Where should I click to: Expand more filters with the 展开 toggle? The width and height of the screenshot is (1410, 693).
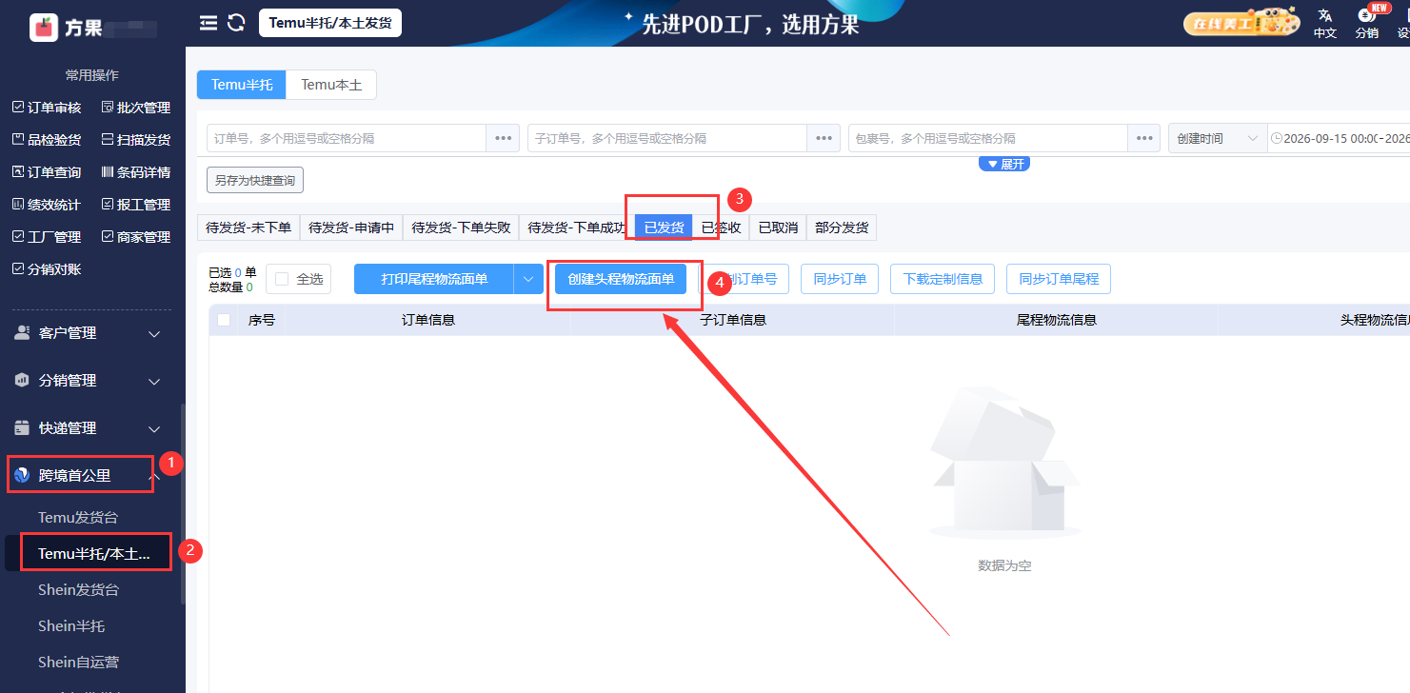pos(1004,164)
